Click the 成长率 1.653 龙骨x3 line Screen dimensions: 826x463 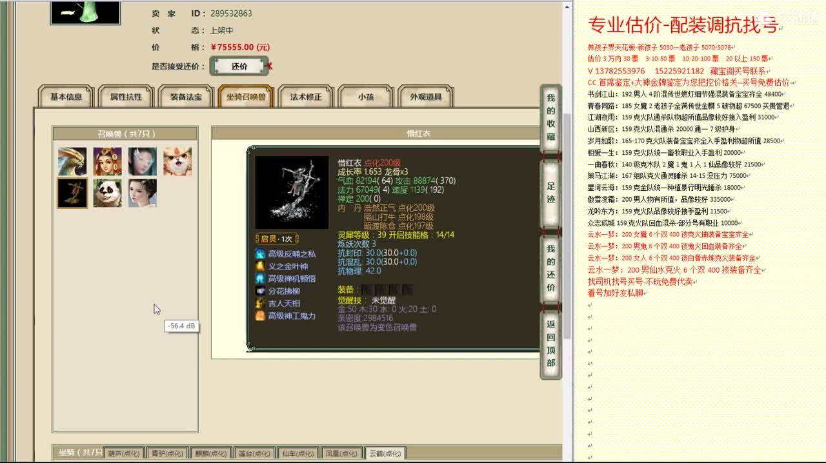[x=372, y=172]
